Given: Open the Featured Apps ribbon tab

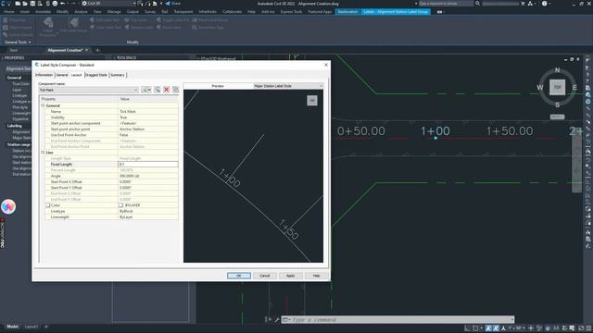Looking at the screenshot, I should point(320,12).
